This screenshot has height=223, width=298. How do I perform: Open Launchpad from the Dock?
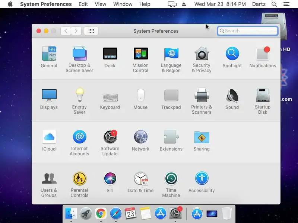click(x=86, y=213)
